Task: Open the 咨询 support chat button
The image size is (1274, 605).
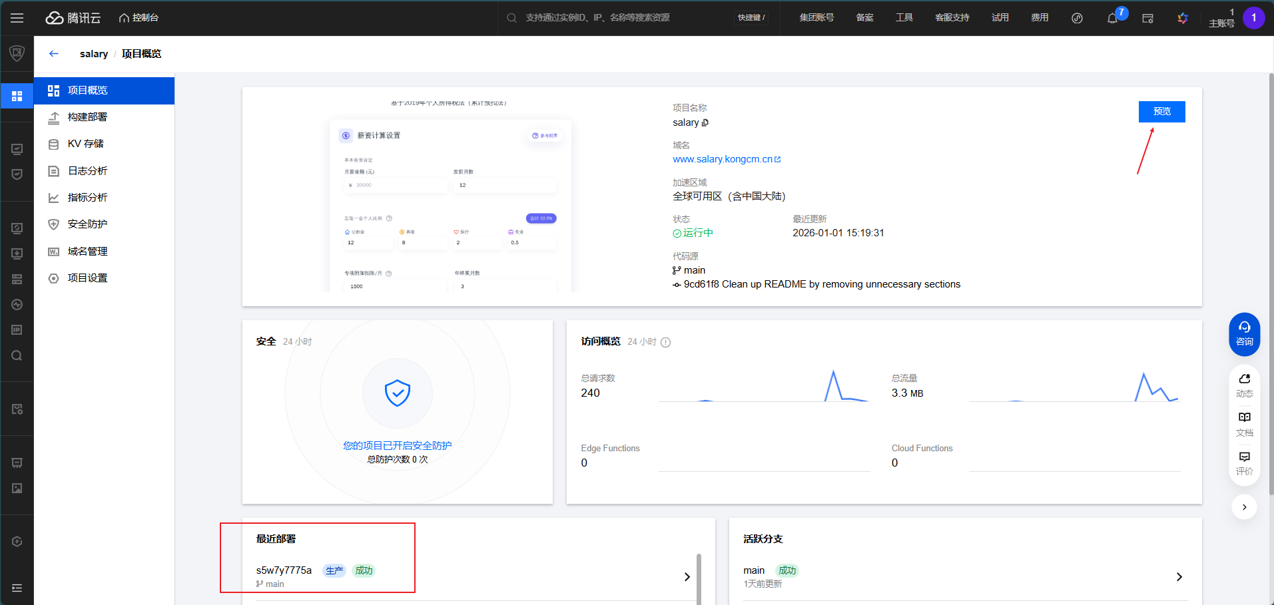Action: tap(1244, 333)
